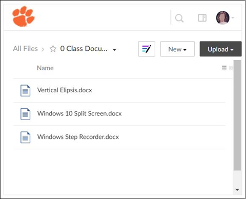Screen dimensions: 246x199
Task: Open the New dropdown button
Action: (x=177, y=49)
